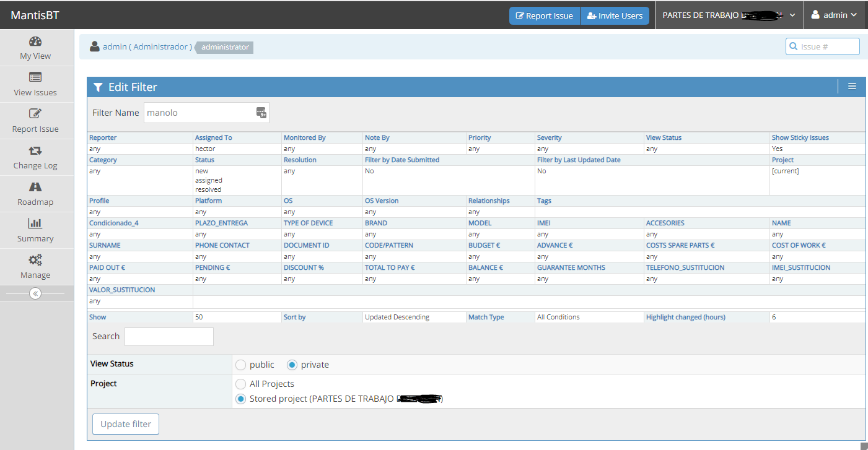Select the private view status radio
The image size is (868, 450).
point(292,365)
